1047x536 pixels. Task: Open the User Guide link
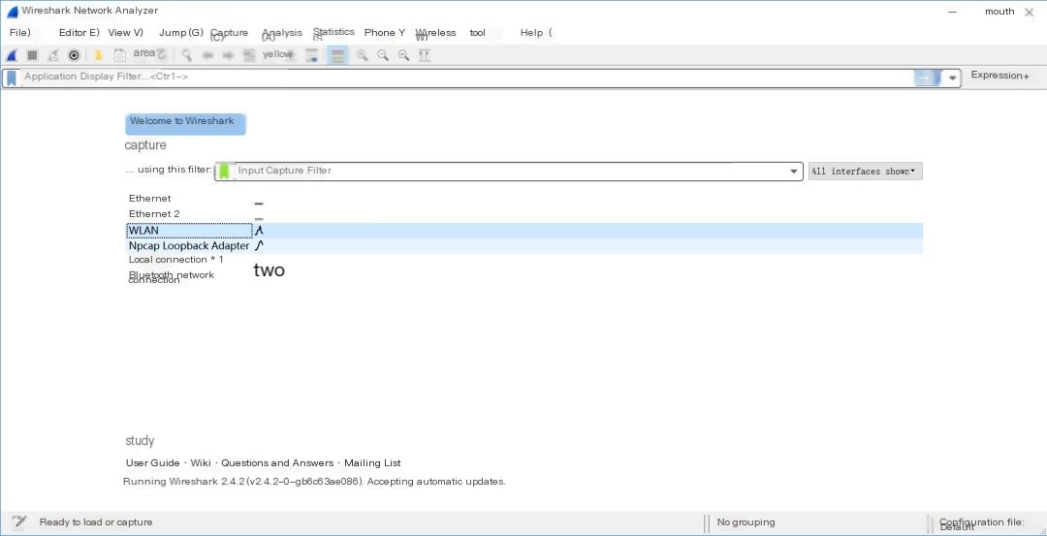pos(153,462)
